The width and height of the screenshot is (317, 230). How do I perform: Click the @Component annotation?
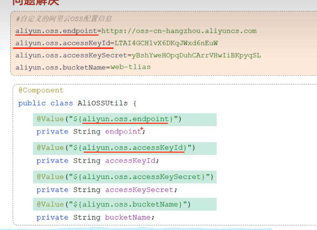coord(41,90)
